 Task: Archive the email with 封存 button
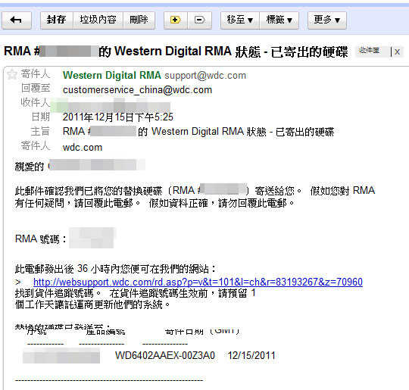point(57,20)
